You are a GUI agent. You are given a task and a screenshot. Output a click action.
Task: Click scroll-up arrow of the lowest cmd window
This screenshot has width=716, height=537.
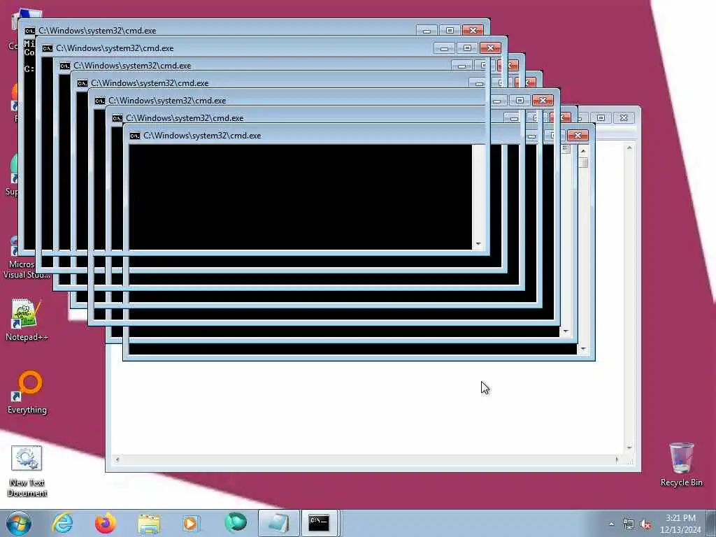tap(583, 150)
